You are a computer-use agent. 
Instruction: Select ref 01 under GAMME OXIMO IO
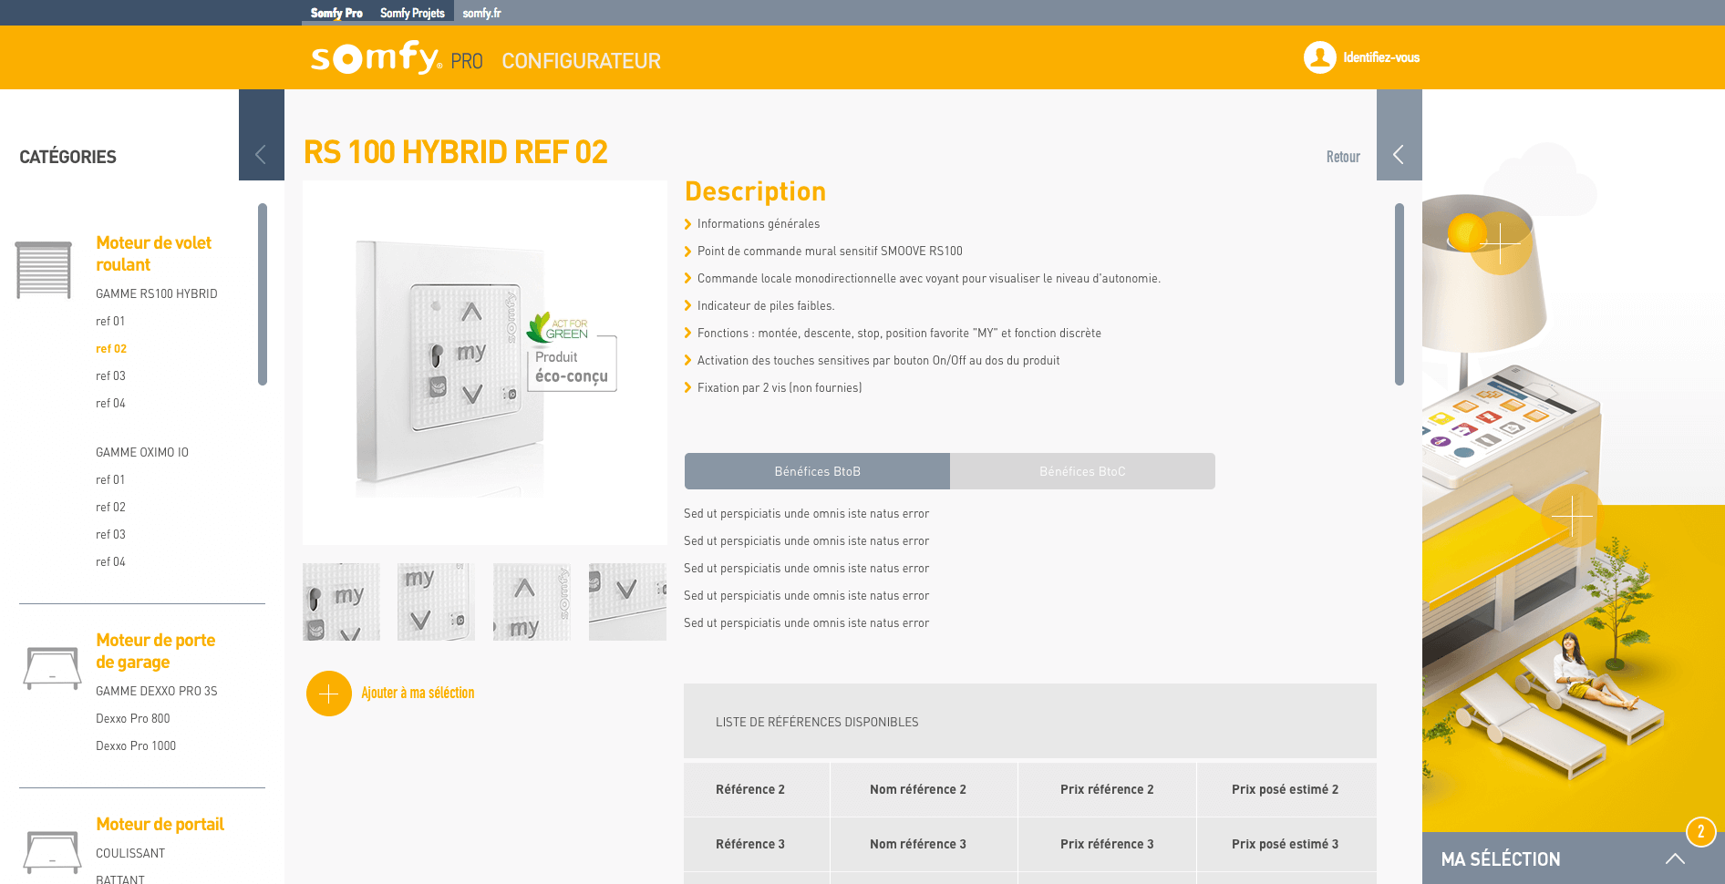pos(110,479)
